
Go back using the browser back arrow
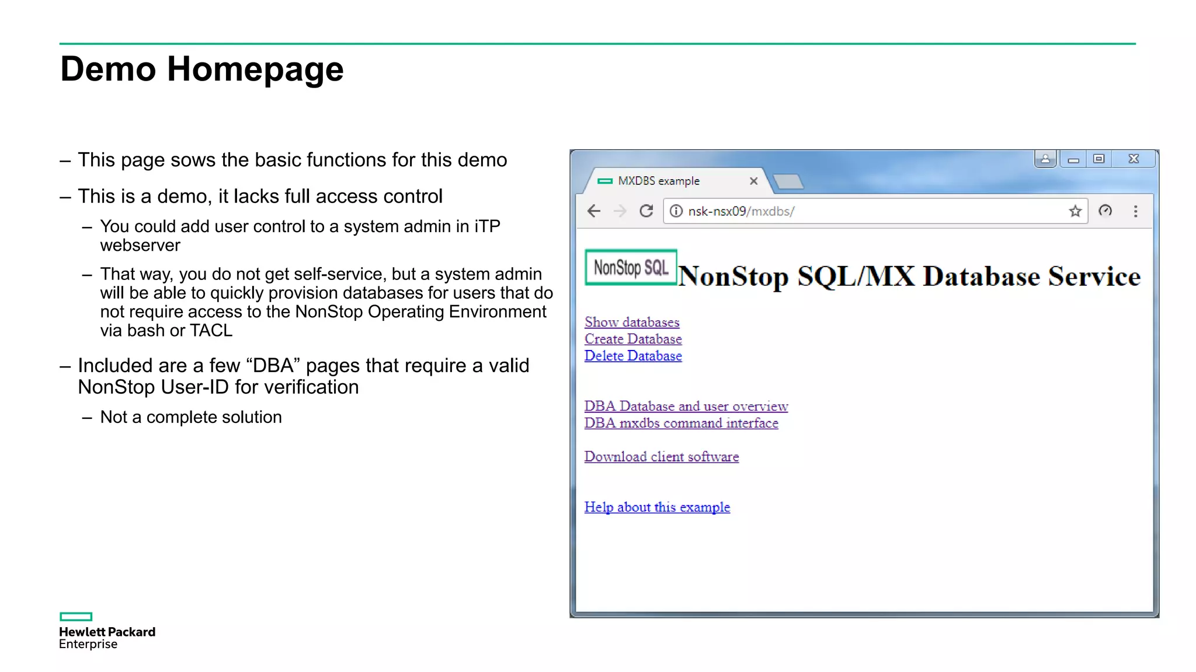point(594,211)
